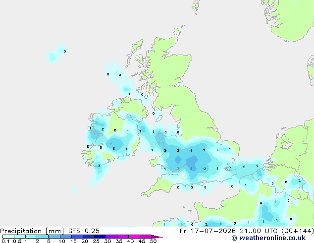This screenshot has width=314, height=243.
Task: Click the '25' legend scale label
Action: (96, 241)
